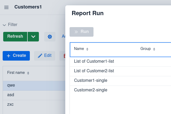The height and width of the screenshot is (114, 171).
Task: Choose the Customer2-single report
Action: [x=91, y=90]
